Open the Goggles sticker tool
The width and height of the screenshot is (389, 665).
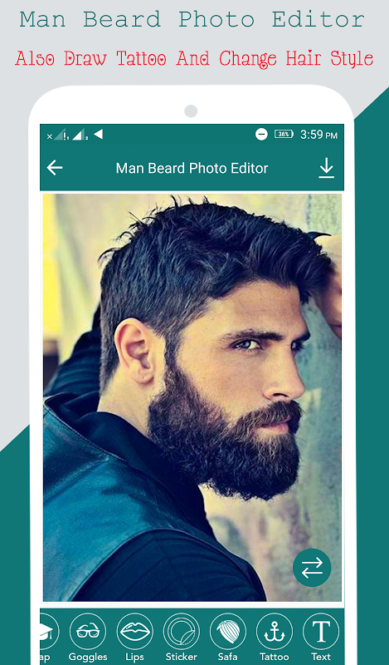[88, 632]
